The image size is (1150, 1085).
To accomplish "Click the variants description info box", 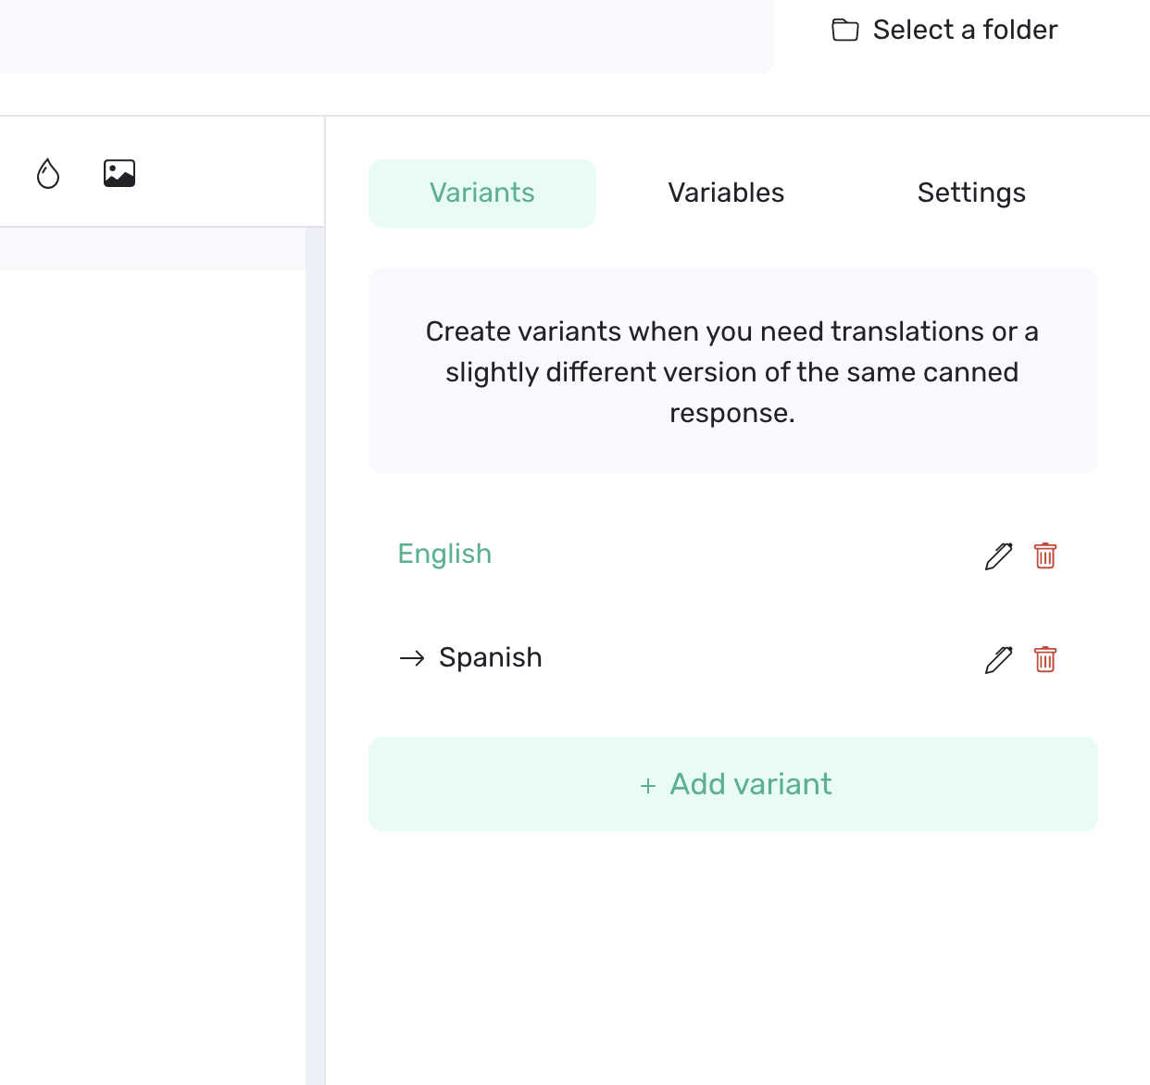I will (732, 371).
